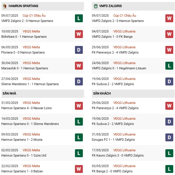Open the Sân Khách away matches section
The image size is (175, 175).
(102, 93)
